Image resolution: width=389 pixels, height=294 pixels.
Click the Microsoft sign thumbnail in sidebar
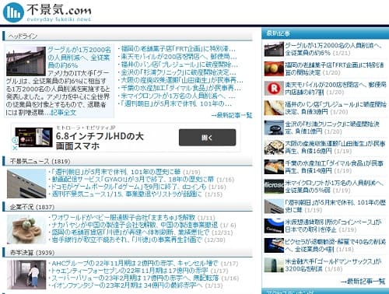click(274, 187)
